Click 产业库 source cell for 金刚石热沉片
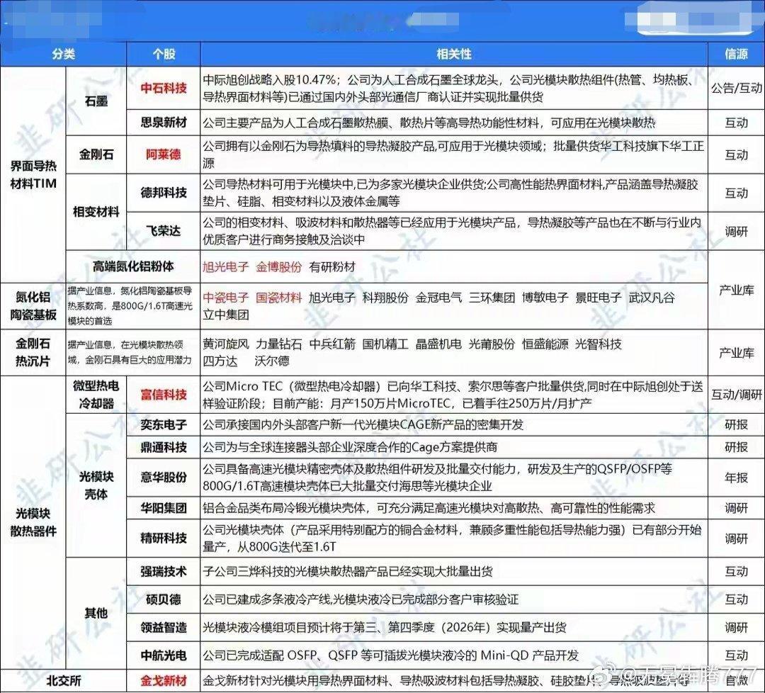 [736, 352]
